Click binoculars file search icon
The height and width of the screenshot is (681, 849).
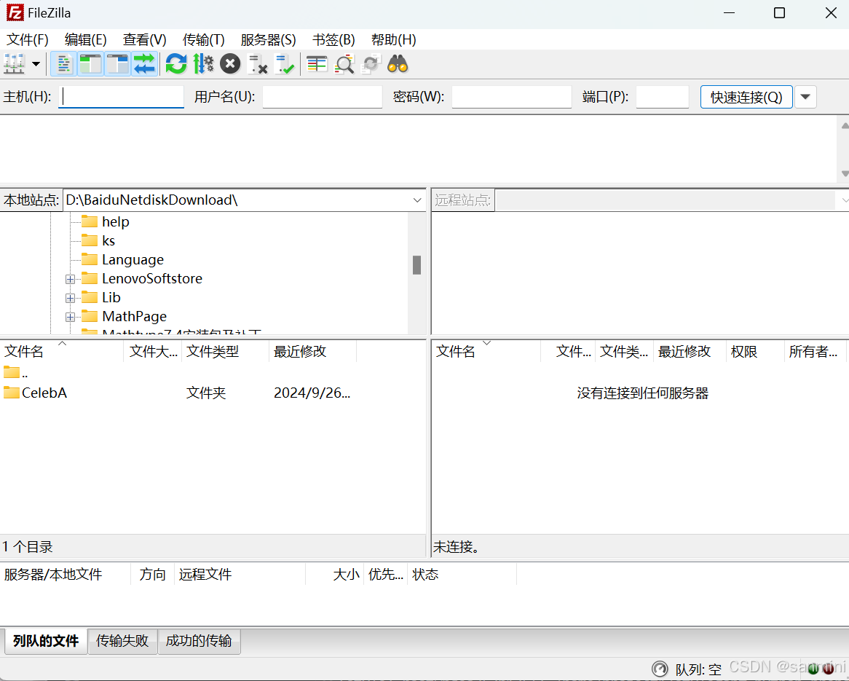pos(398,64)
